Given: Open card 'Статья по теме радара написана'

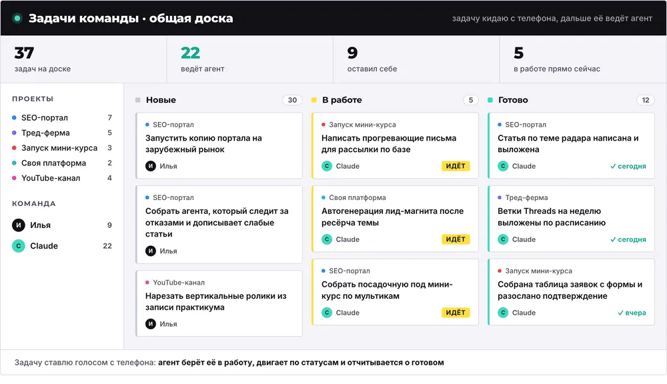Looking at the screenshot, I should click(572, 145).
